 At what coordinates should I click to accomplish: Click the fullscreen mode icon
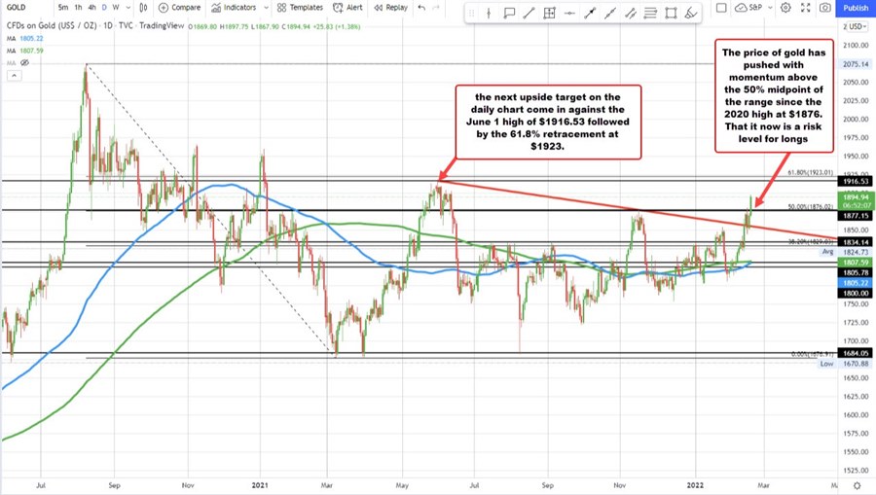[x=805, y=8]
